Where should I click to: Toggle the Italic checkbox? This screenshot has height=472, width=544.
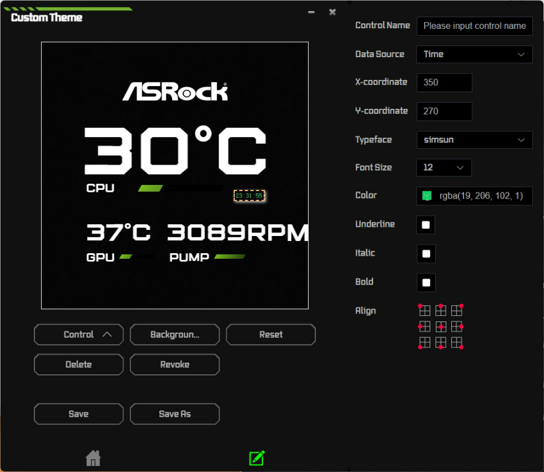[426, 253]
